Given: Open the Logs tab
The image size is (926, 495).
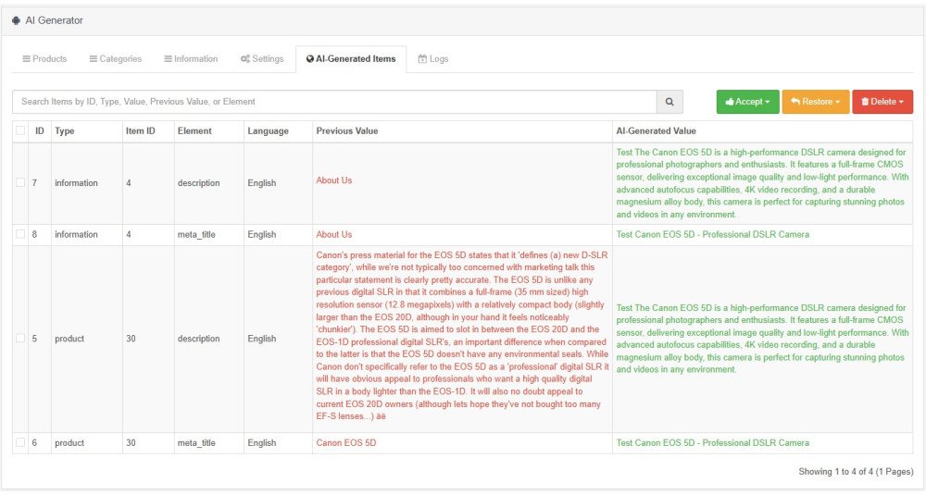Looking at the screenshot, I should tap(433, 59).
